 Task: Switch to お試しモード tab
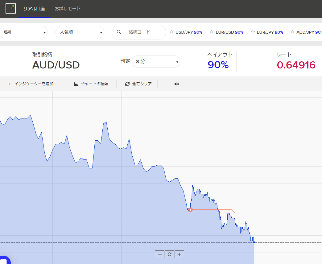tap(68, 9)
